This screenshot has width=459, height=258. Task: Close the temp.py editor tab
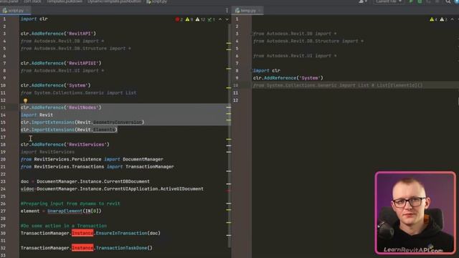[x=260, y=11]
